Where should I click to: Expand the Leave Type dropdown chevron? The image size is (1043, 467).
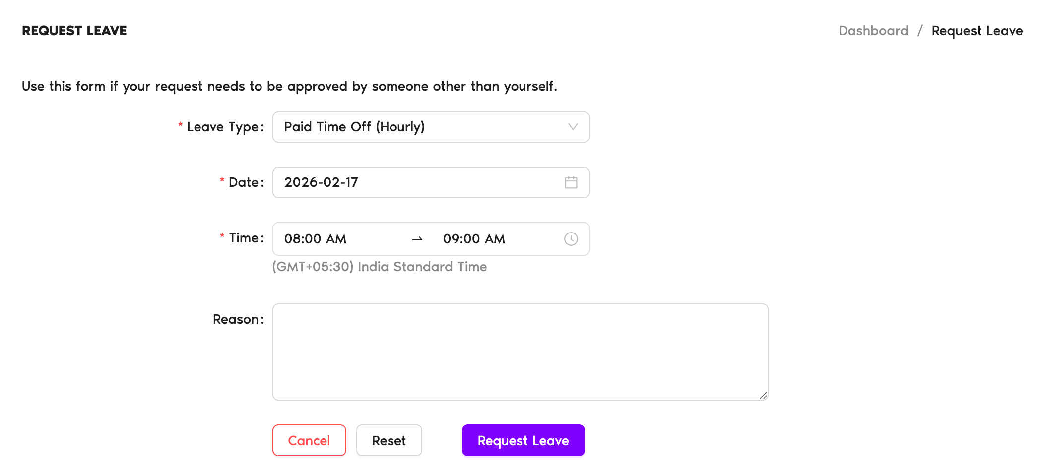(x=573, y=127)
